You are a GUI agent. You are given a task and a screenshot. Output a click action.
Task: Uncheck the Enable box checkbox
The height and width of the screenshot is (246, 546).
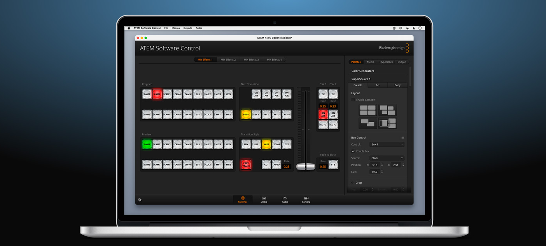(353, 151)
